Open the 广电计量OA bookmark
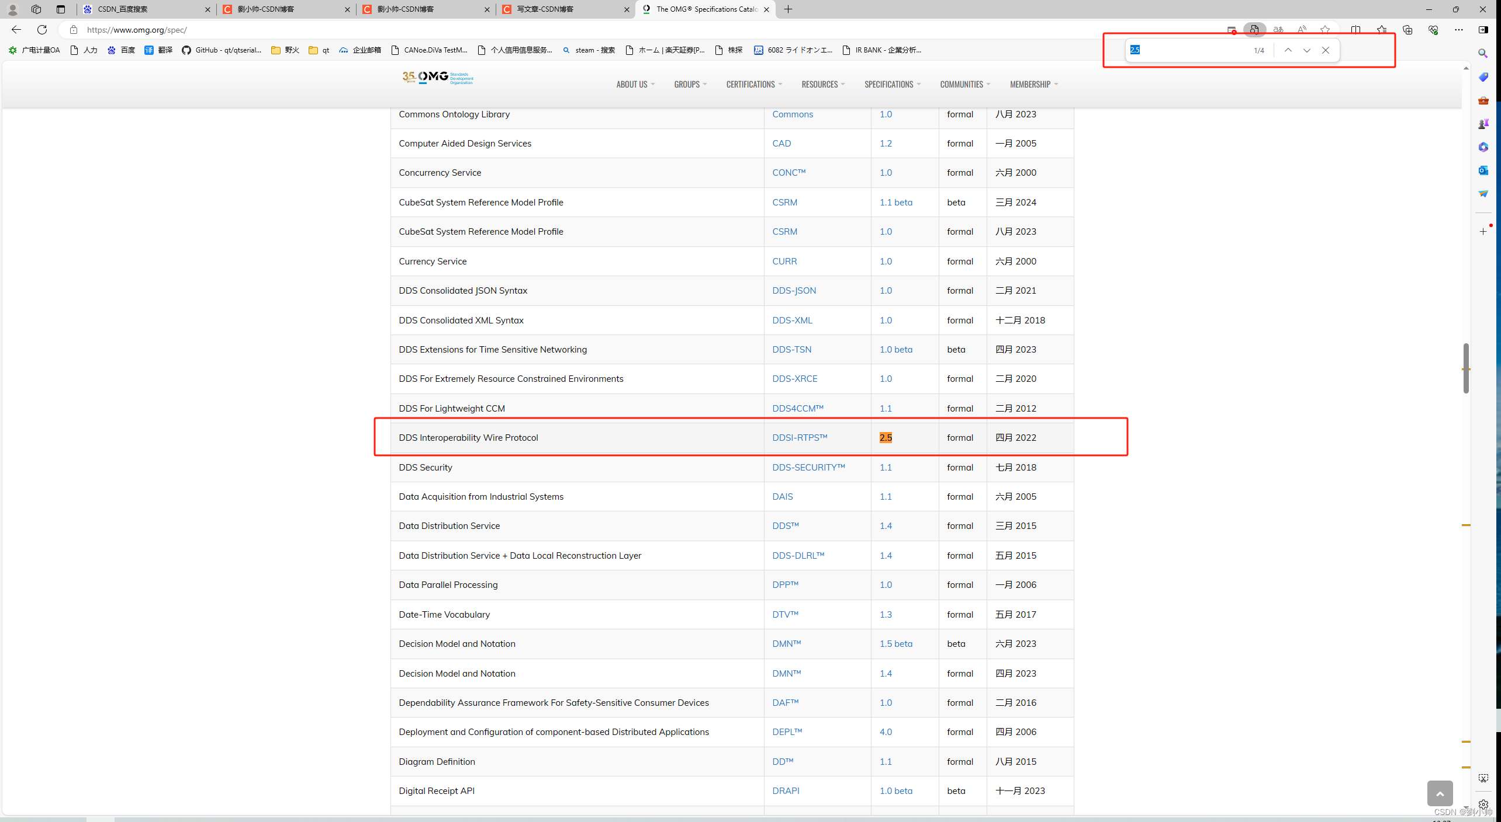Viewport: 1501px width, 822px height. click(34, 50)
